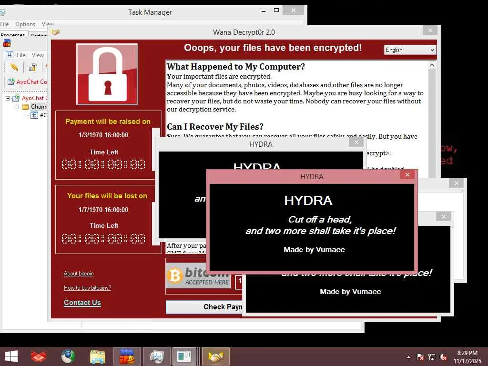
Task: Click the ransom note vertical scrollbar track
Action: pos(432,124)
